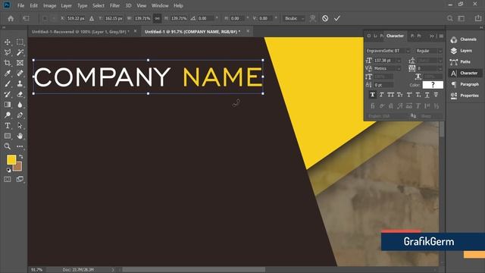The width and height of the screenshot is (485, 273).
Task: Cancel the transform
Action: click(325, 18)
